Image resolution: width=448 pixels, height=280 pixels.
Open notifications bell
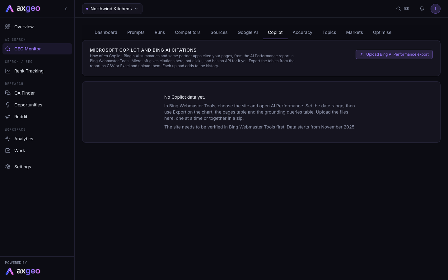click(422, 9)
